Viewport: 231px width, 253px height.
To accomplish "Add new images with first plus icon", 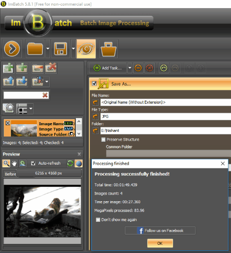I will [x=8, y=68].
